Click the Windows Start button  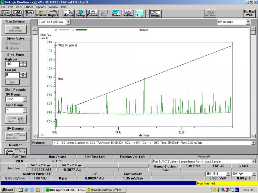tap(7, 190)
